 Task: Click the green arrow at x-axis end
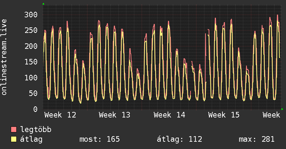(x=282, y=109)
